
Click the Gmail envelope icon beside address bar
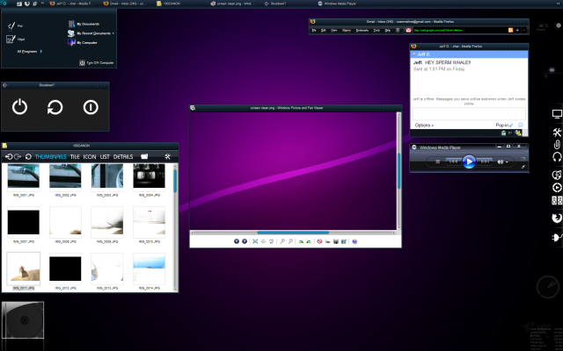tap(408, 31)
